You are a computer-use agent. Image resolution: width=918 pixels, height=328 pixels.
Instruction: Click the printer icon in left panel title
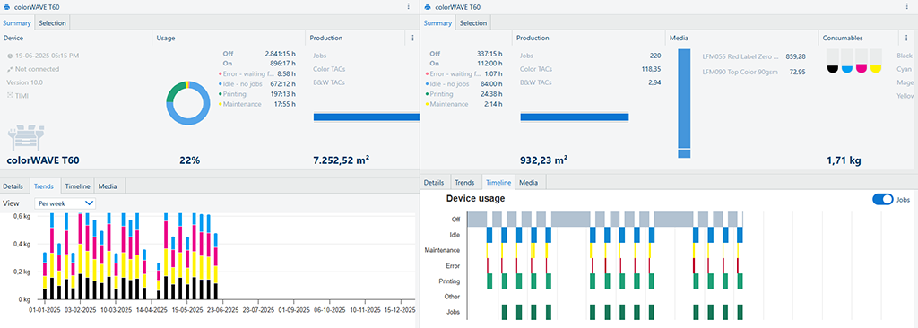[x=7, y=7]
